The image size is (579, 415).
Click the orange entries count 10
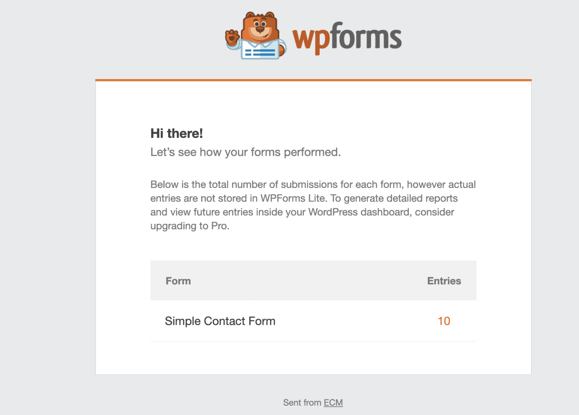pyautogui.click(x=444, y=321)
